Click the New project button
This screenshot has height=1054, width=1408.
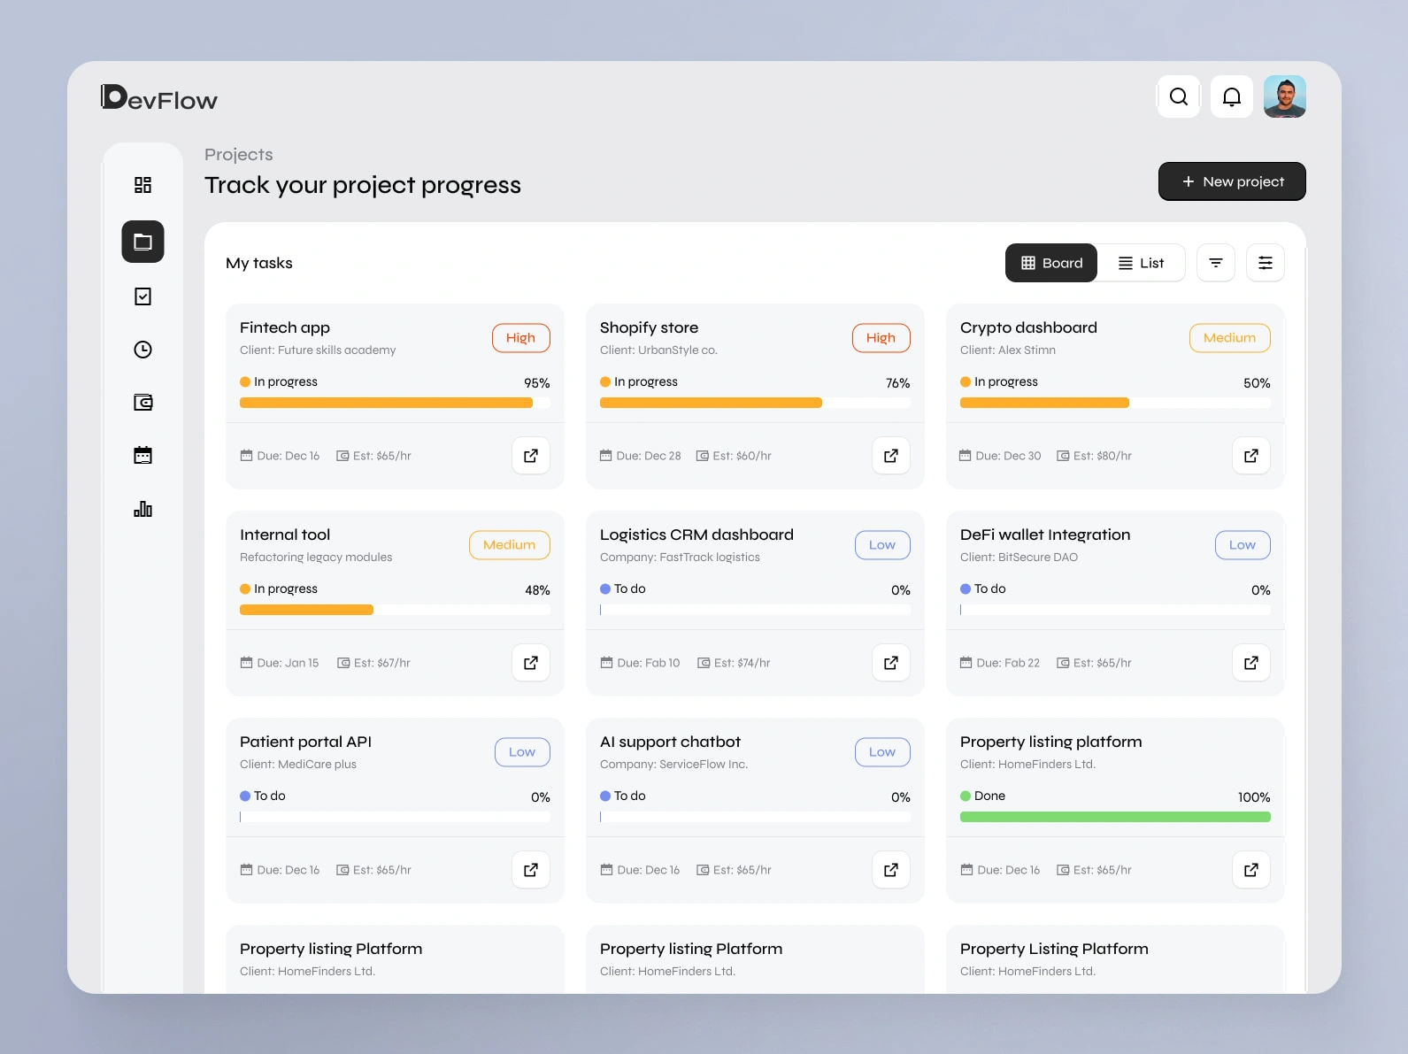(x=1232, y=181)
